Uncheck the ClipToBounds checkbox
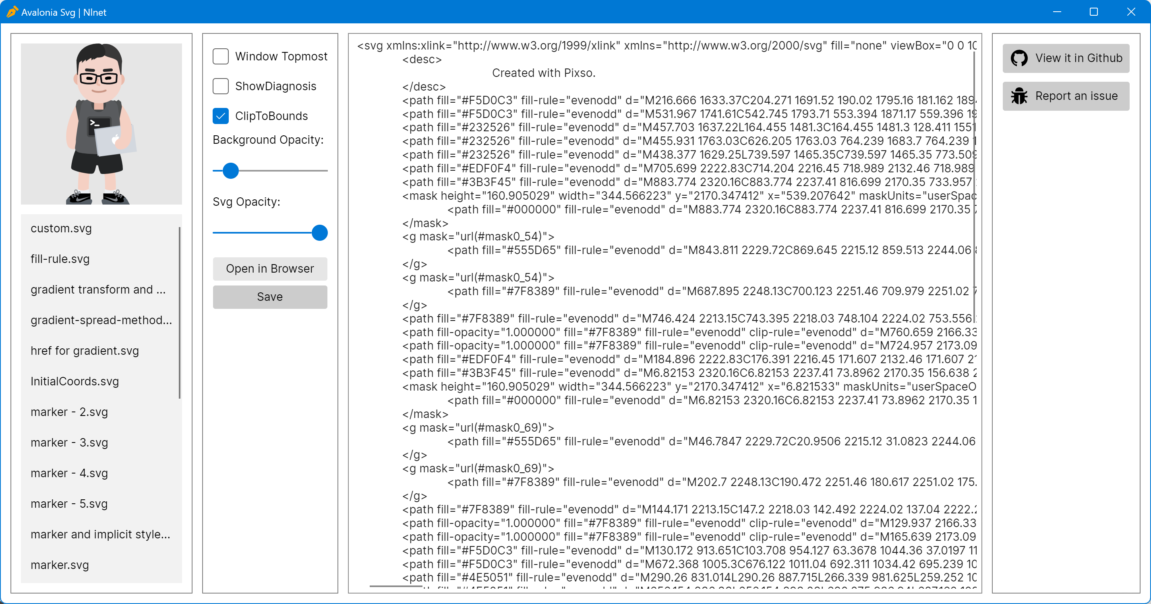The width and height of the screenshot is (1151, 604). pos(221,116)
